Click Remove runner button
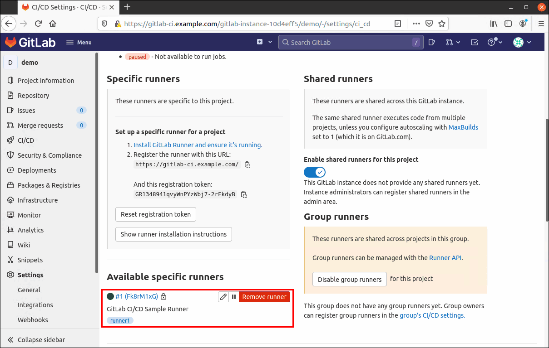The height and width of the screenshot is (348, 549). click(x=264, y=297)
